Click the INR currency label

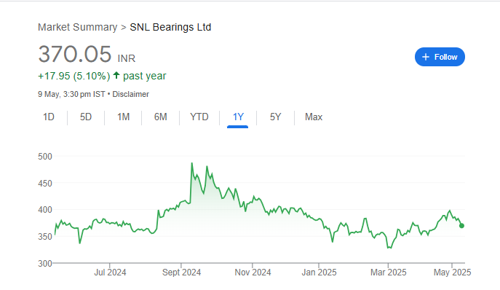(x=127, y=58)
